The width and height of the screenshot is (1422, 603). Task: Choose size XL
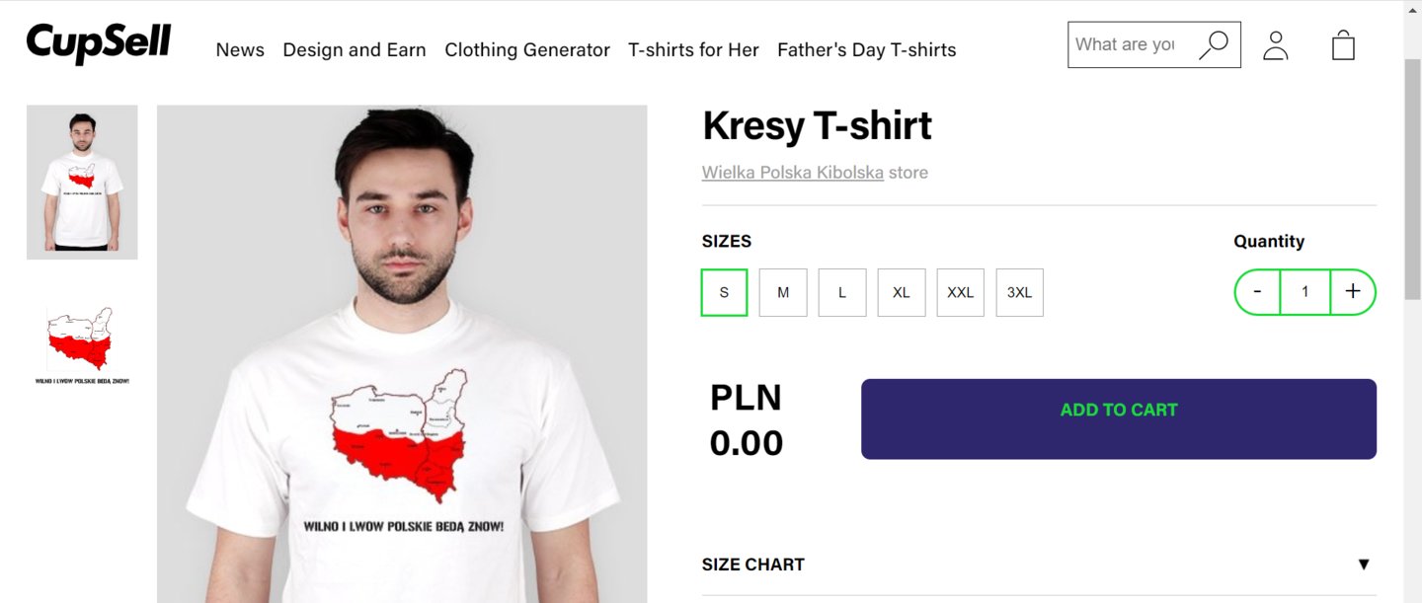tap(902, 292)
